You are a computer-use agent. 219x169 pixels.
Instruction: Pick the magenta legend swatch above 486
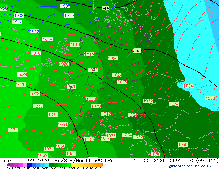(x=20, y=165)
